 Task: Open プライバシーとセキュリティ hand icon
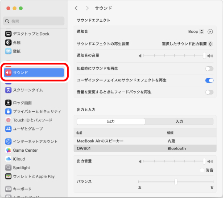click(x=8, y=111)
